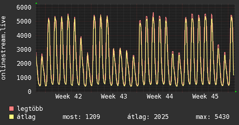Screen dimensions: 239x125
Task: Click the 'átlag: 2025' statistic
Action: click(148, 117)
